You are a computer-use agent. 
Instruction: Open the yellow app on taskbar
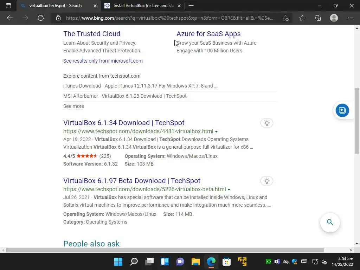(242, 262)
